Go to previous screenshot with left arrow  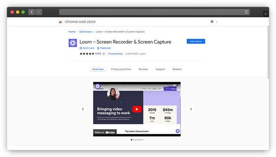[83, 109]
